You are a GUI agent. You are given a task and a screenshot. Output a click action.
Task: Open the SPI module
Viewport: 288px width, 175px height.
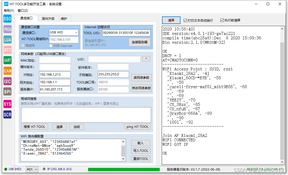click(7, 92)
